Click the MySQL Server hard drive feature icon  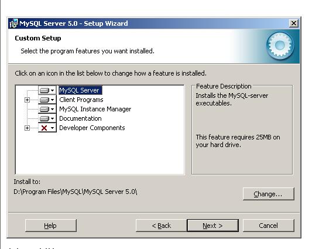tap(44, 90)
